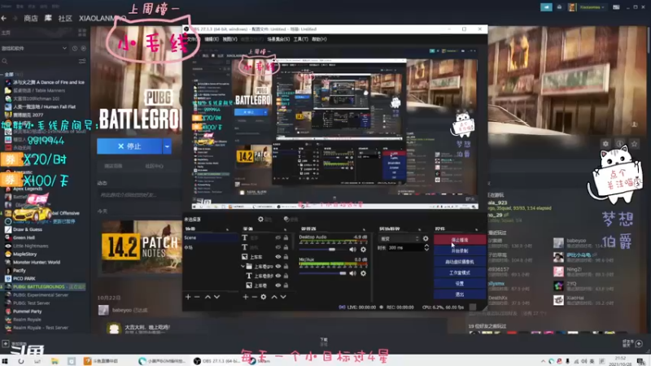Toggle visibility of bottom 上车卷 image source

277,285
